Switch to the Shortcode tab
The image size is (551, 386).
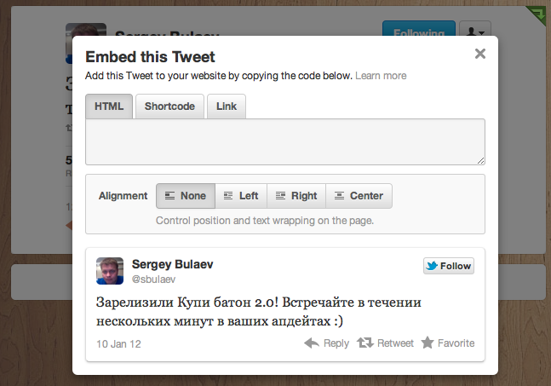(x=169, y=107)
